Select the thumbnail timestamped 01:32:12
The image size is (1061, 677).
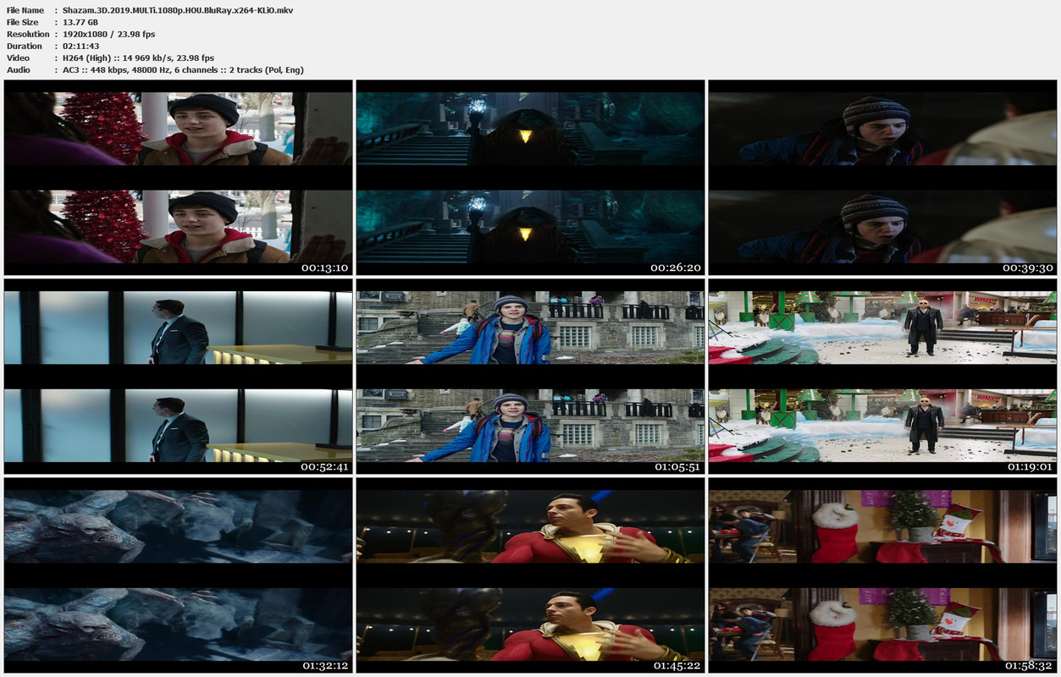coord(178,575)
